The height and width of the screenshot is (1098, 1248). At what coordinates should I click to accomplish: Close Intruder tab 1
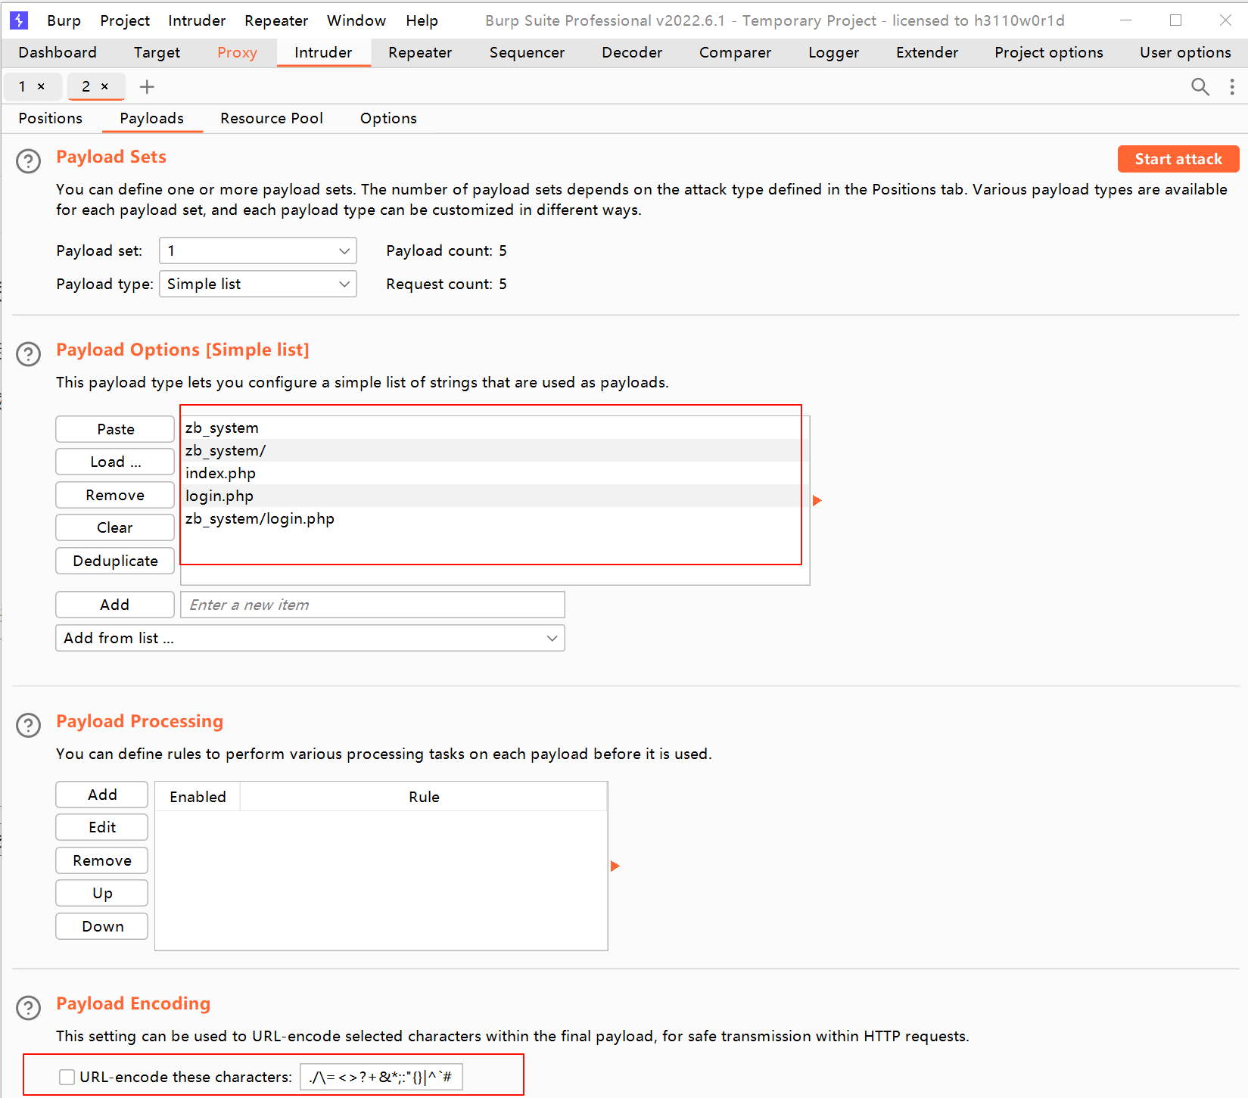point(41,86)
